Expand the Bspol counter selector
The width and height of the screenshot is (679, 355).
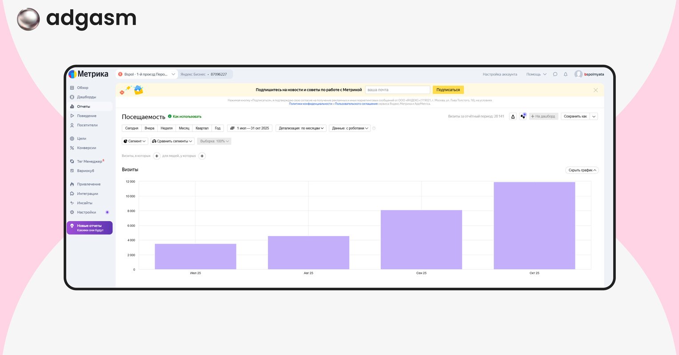coord(147,74)
